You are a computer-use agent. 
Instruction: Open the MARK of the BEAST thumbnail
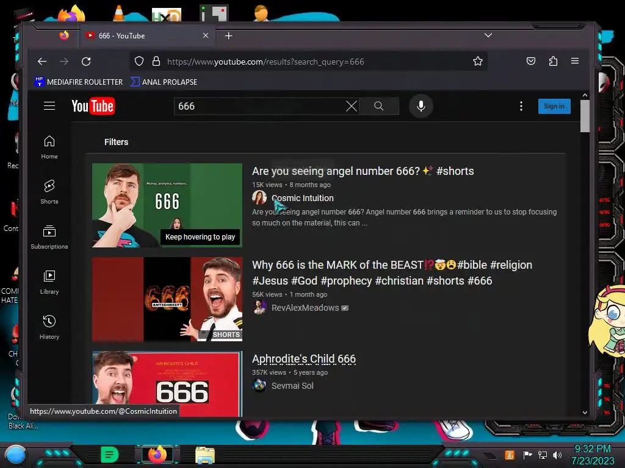167,299
